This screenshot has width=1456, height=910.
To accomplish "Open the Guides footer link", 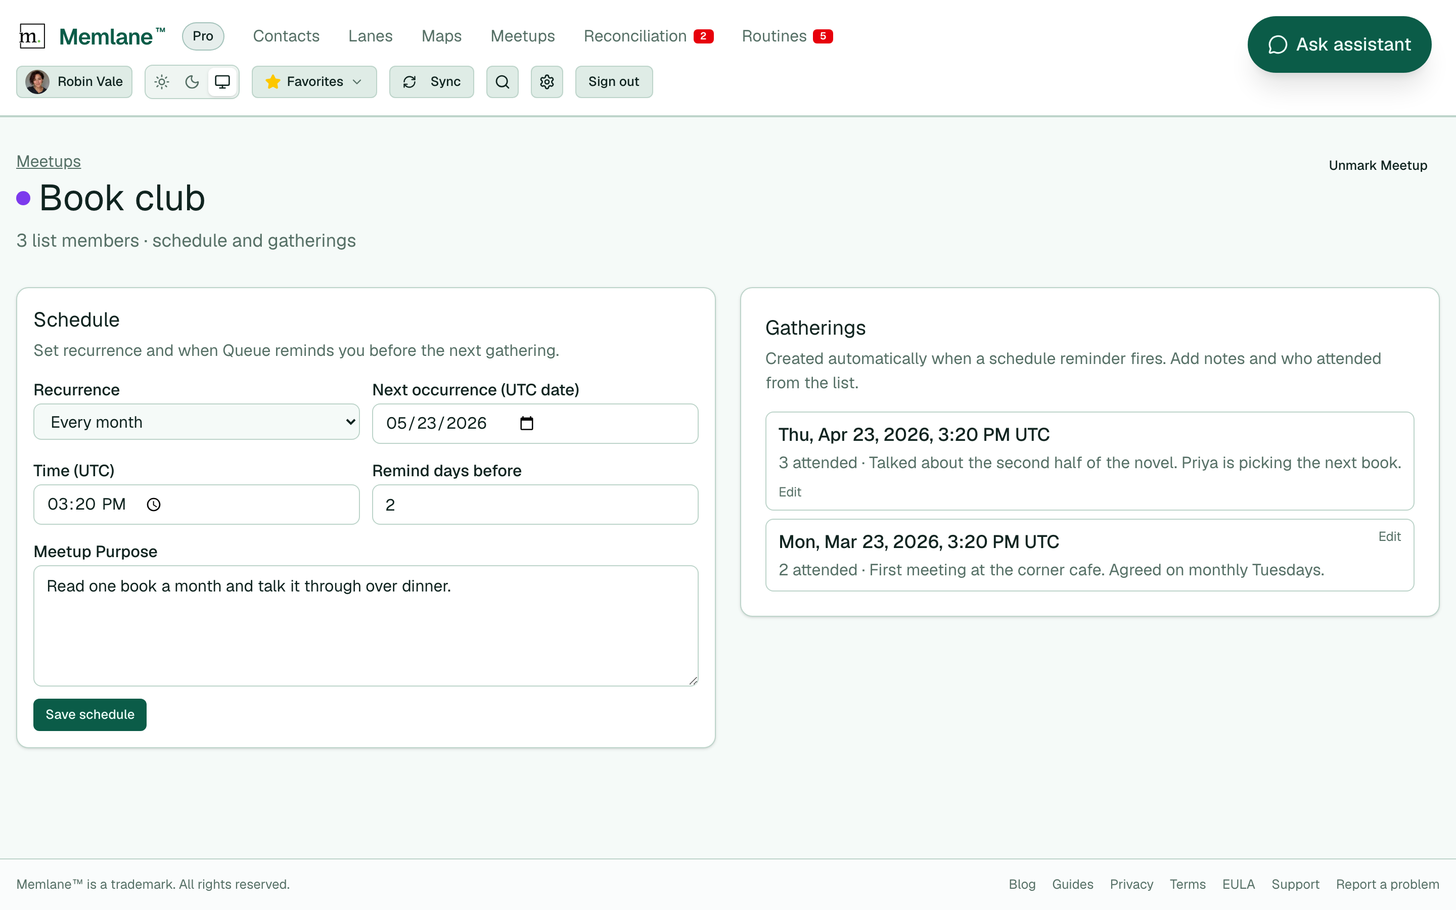I will pyautogui.click(x=1072, y=884).
